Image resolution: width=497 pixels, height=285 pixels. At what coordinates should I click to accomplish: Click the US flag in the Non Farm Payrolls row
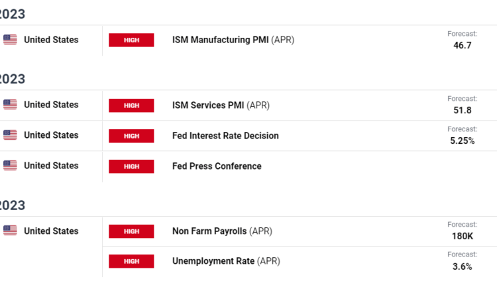coord(10,231)
